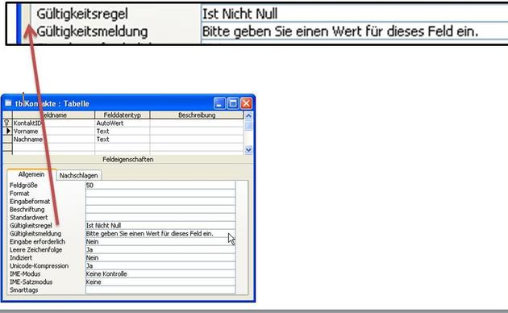This screenshot has height=313, width=508.
Task: Switch to the Allgemein tab
Action: tap(31, 174)
